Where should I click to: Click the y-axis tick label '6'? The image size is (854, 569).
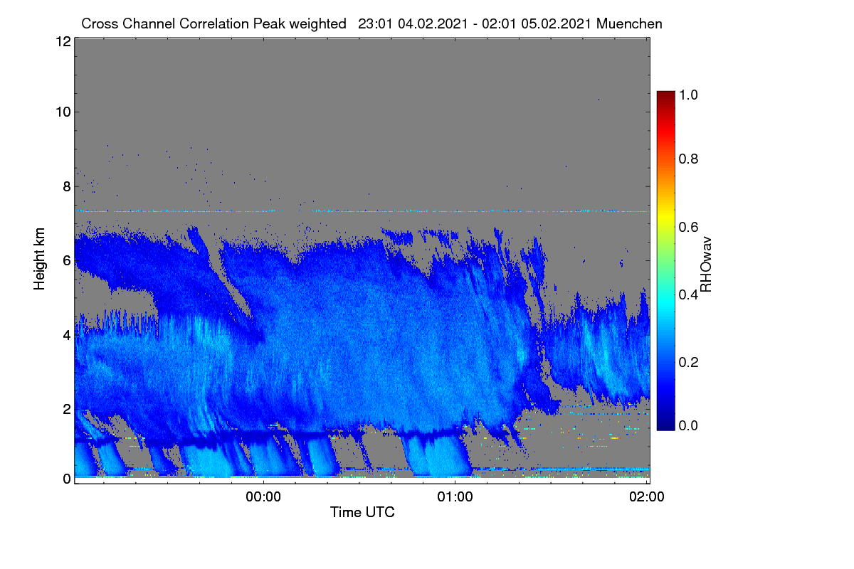pyautogui.click(x=66, y=260)
